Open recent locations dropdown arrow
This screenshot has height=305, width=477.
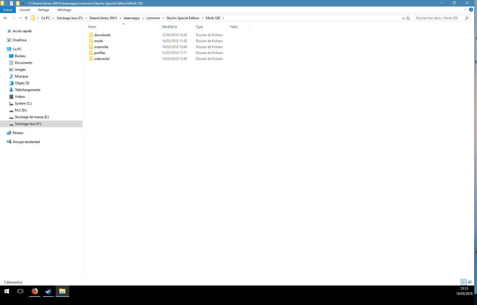point(20,18)
